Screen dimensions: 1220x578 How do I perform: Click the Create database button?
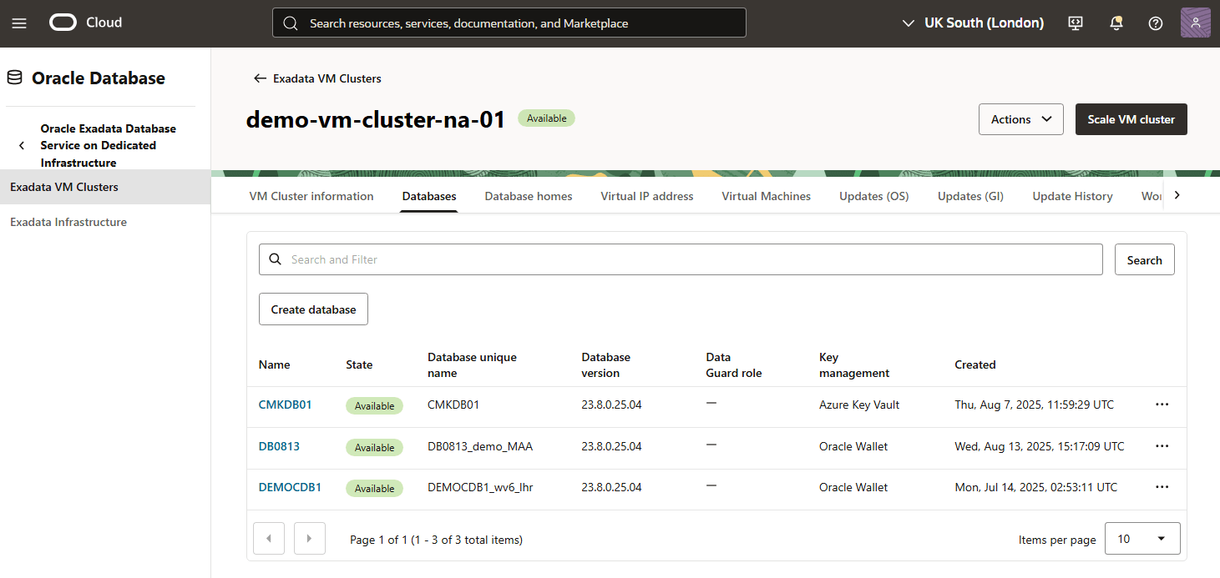coord(313,309)
